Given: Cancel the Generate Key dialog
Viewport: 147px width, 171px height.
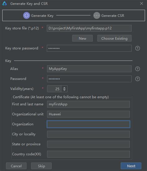Looking at the screenshot, I should click(x=16, y=166).
